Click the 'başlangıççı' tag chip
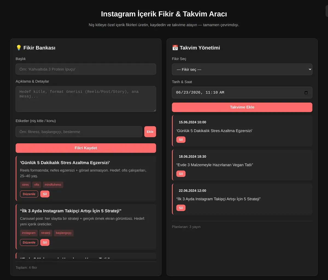The image size is (328, 280). coord(64,233)
